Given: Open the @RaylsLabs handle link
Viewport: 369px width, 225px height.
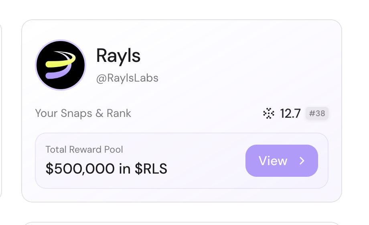Looking at the screenshot, I should tap(127, 78).
